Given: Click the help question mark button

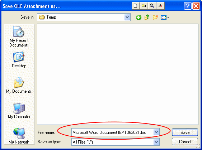Looking at the screenshot, I should click(188, 6).
